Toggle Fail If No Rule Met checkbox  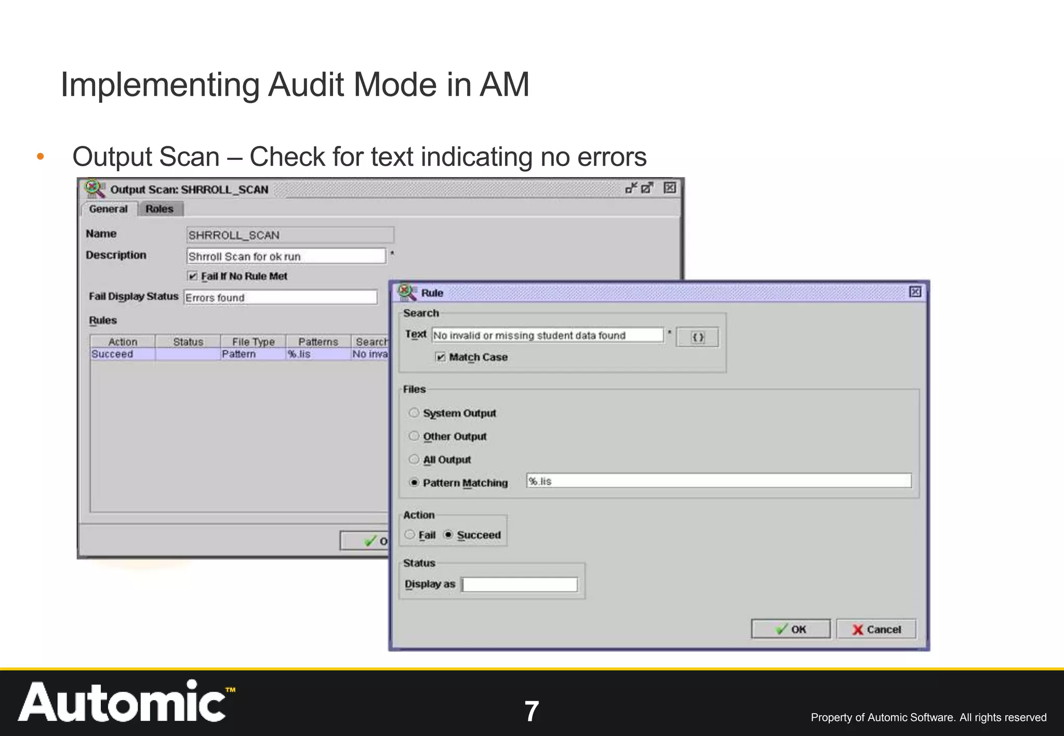tap(192, 276)
